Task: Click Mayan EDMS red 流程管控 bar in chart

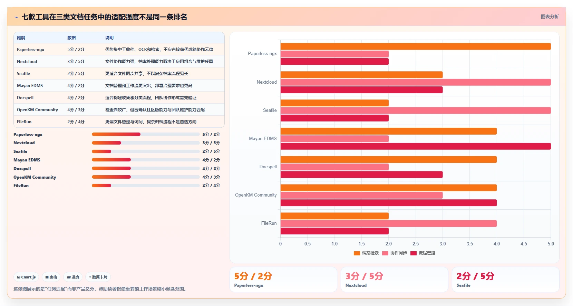Action: click(x=416, y=146)
